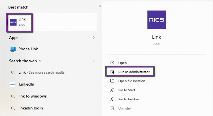This screenshot has width=213, height=116.
Task: Click the Link title in details pane
Action: 157,37
